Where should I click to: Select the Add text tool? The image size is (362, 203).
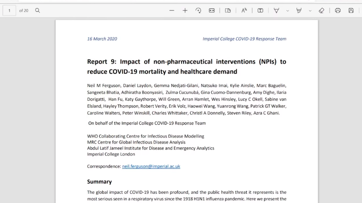click(260, 10)
